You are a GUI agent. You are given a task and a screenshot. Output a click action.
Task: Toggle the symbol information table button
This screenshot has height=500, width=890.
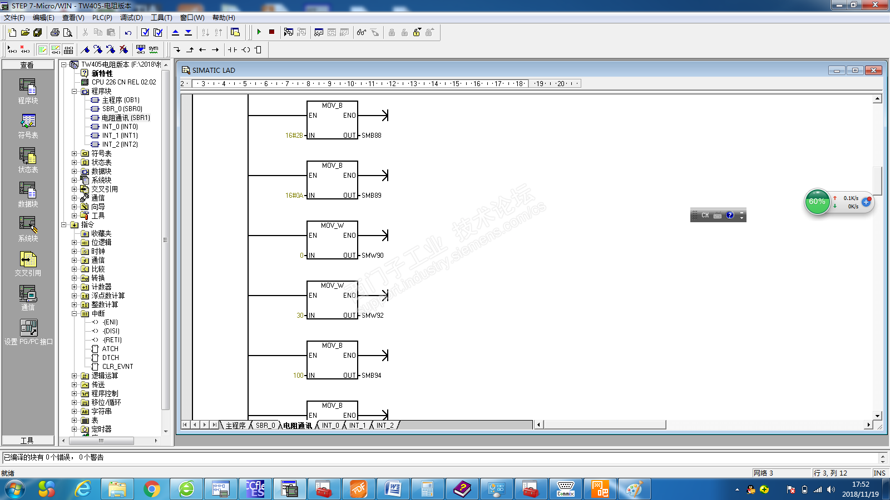[x=68, y=49]
